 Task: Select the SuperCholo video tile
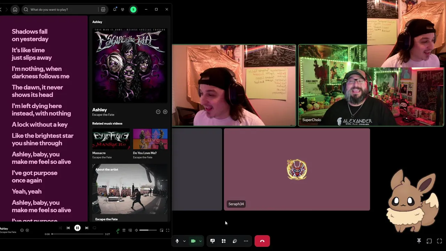(371, 85)
